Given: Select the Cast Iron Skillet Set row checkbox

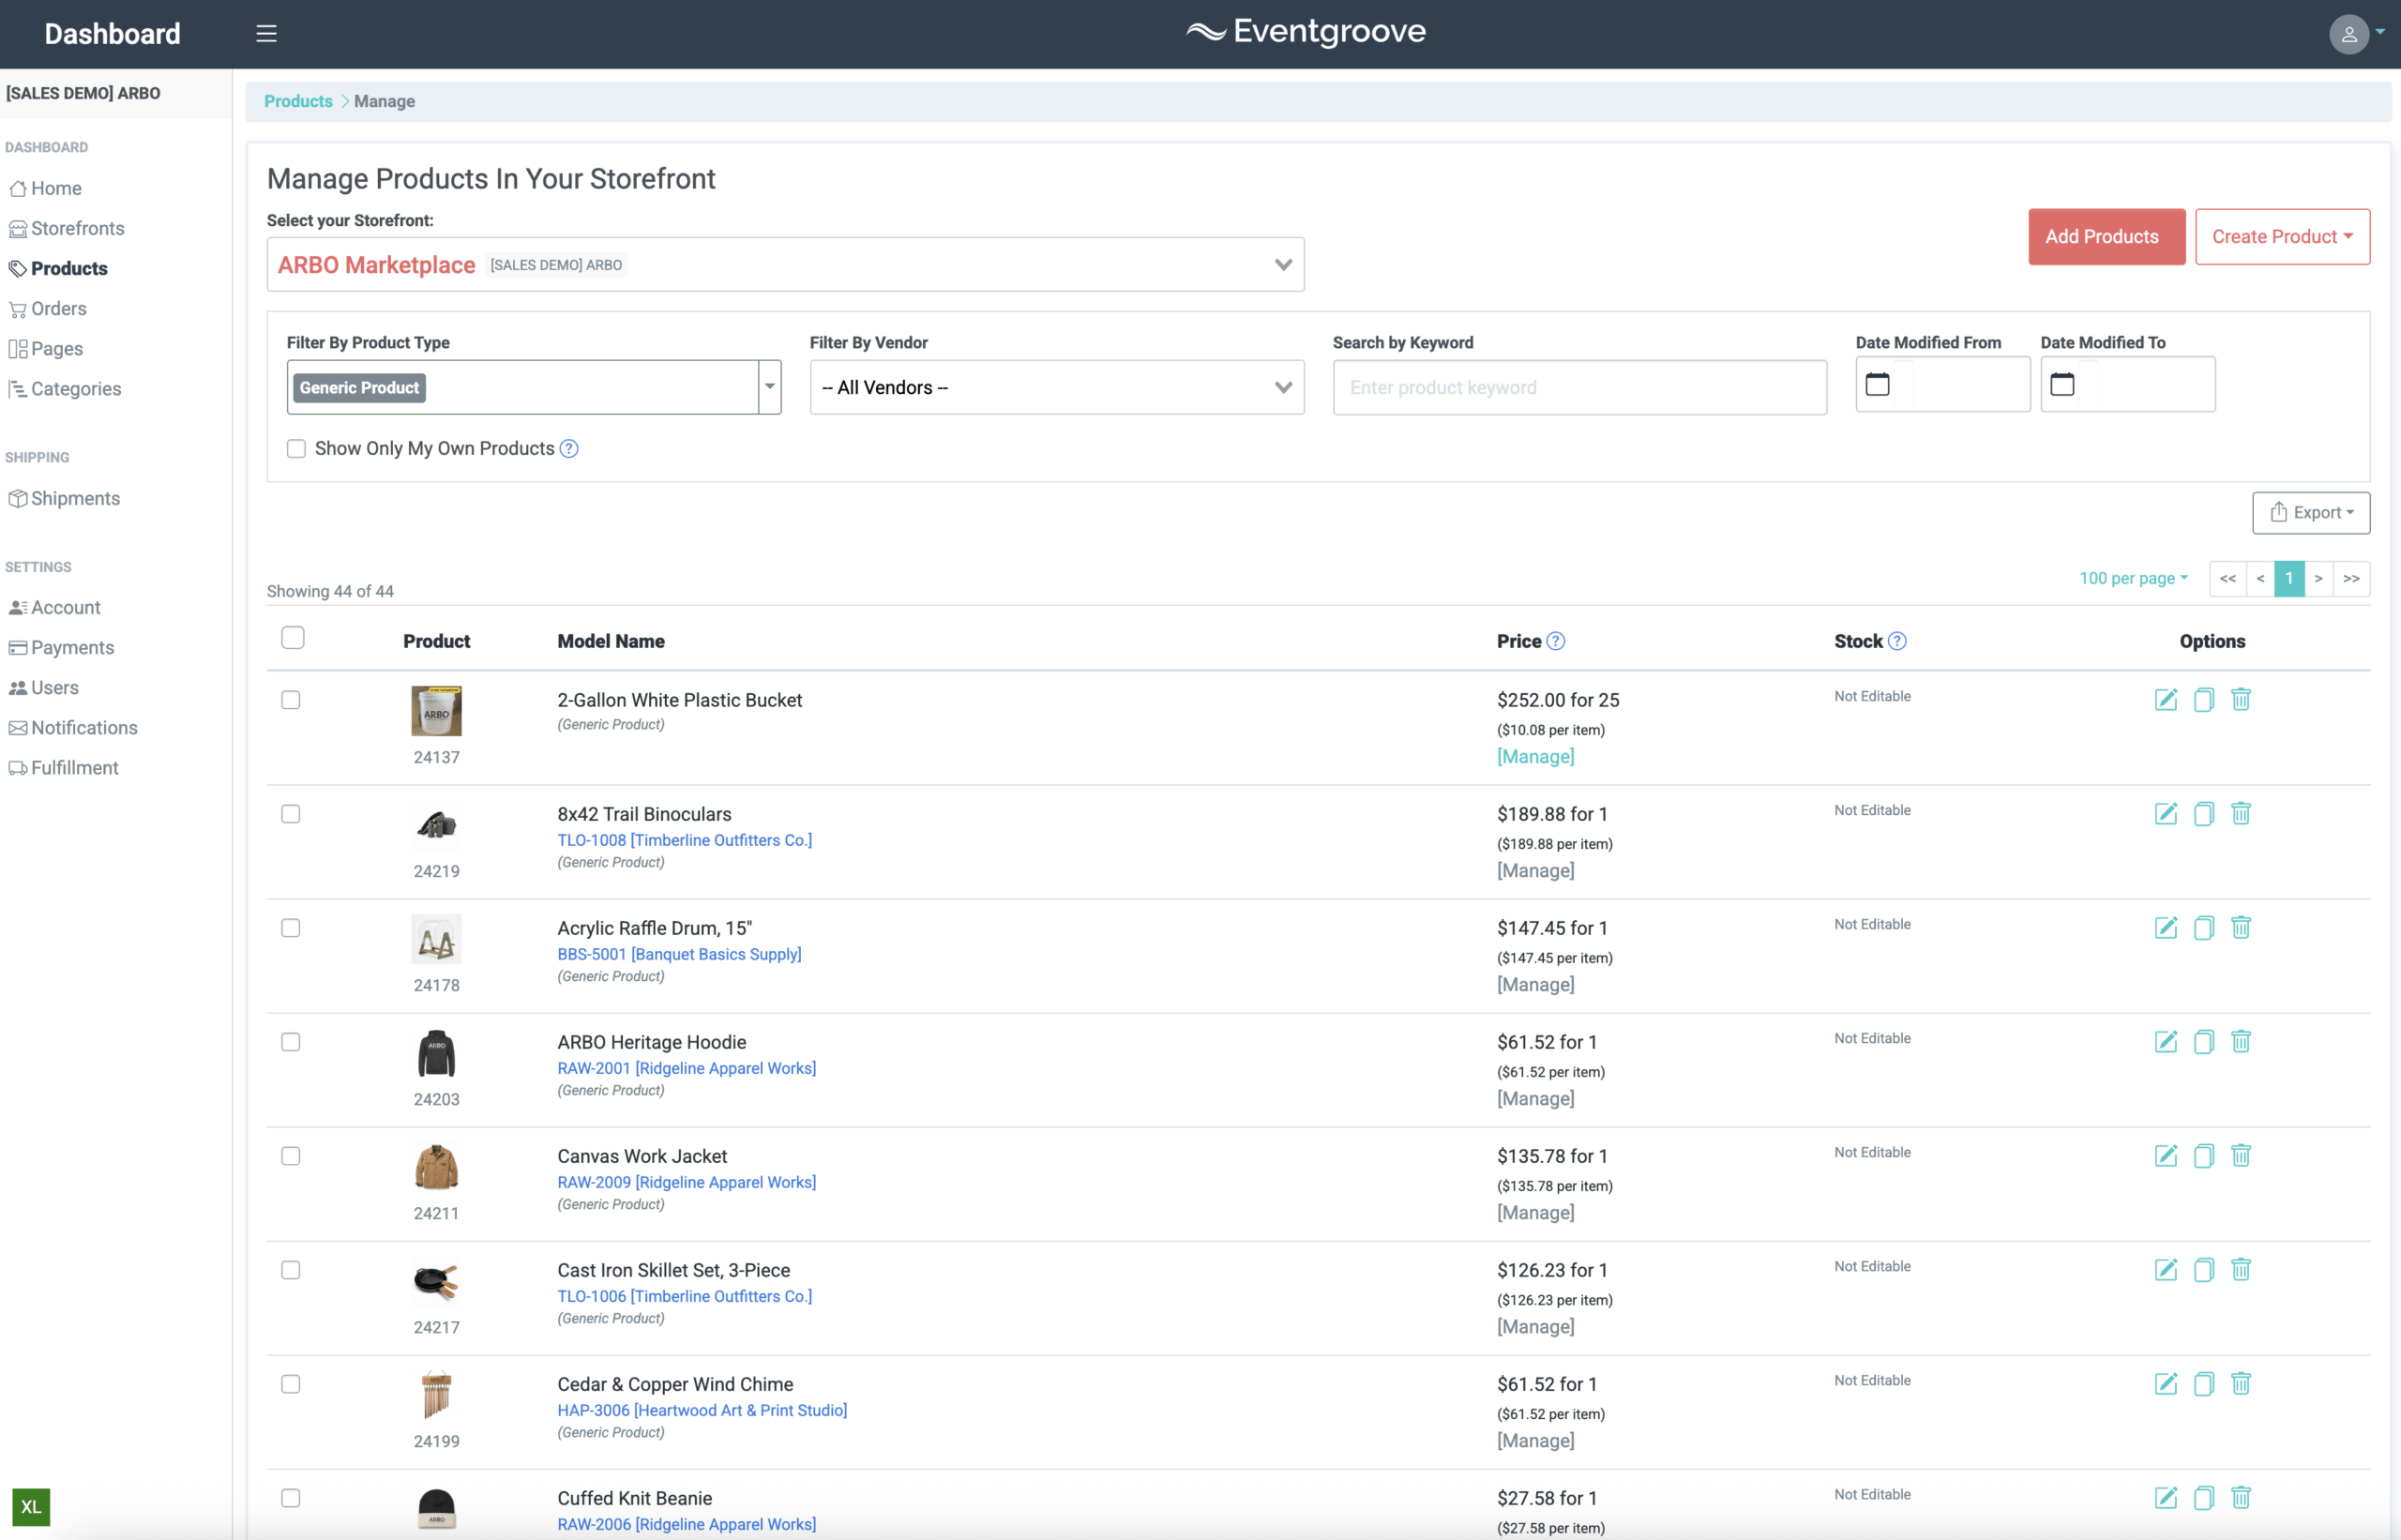Looking at the screenshot, I should [291, 1270].
